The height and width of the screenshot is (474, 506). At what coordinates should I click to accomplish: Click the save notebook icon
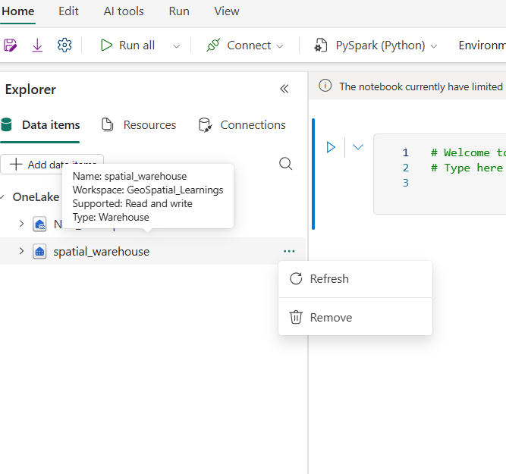(x=10, y=46)
